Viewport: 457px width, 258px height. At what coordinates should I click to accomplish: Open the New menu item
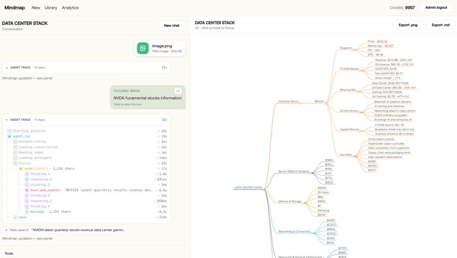[36, 7]
